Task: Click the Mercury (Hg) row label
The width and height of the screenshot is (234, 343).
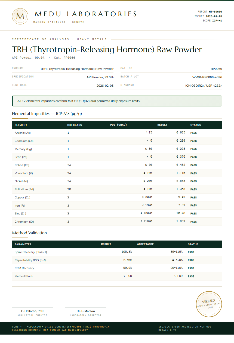Action: [23, 149]
